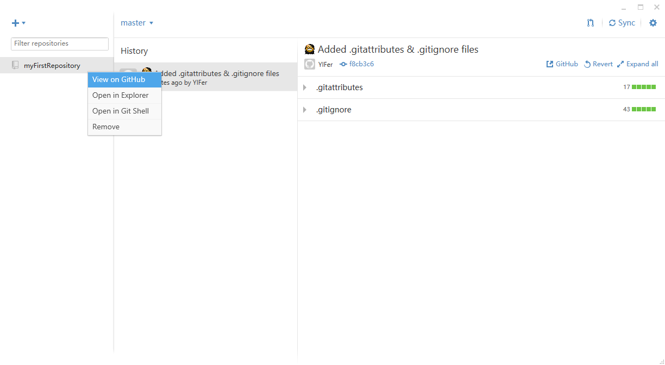Click the book icon next to myFirstRepository
This screenshot has width=665, height=365.
15,65
